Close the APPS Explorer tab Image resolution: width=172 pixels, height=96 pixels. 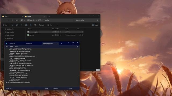(22, 17)
